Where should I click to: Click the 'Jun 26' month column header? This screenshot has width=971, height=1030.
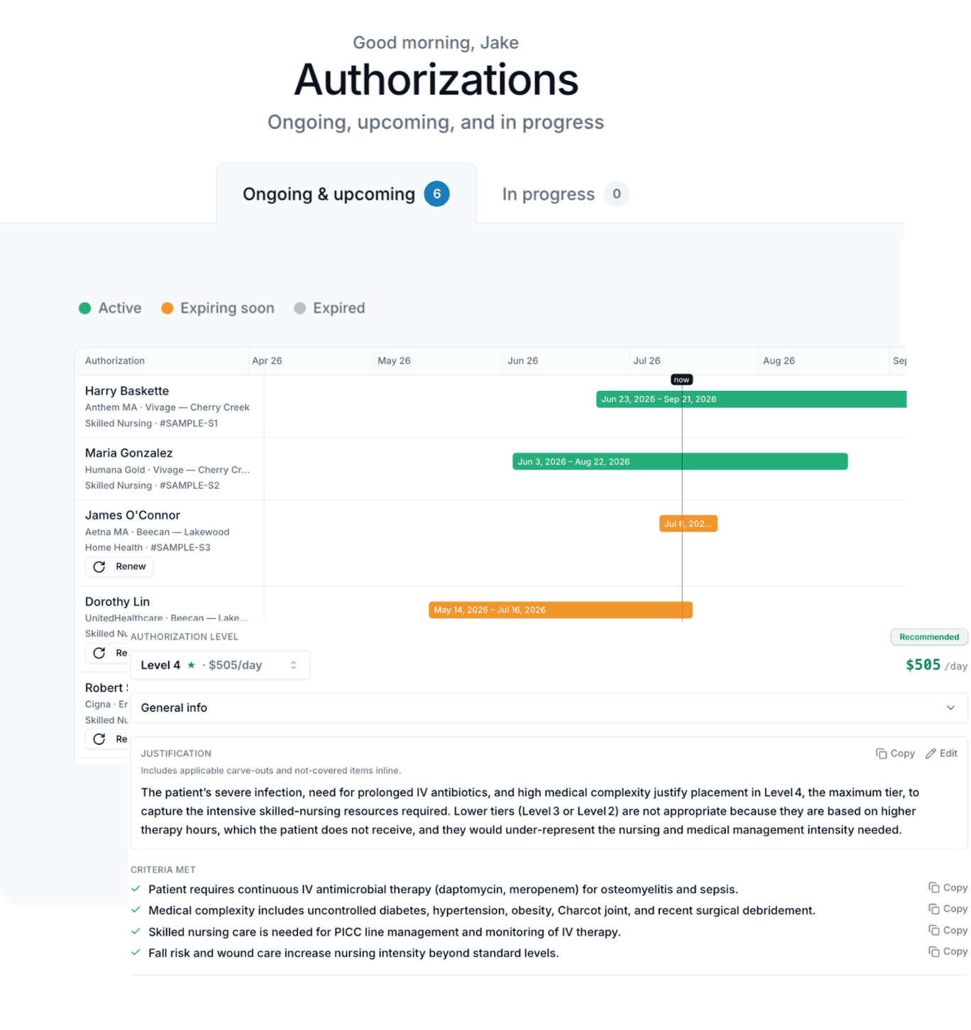point(522,361)
